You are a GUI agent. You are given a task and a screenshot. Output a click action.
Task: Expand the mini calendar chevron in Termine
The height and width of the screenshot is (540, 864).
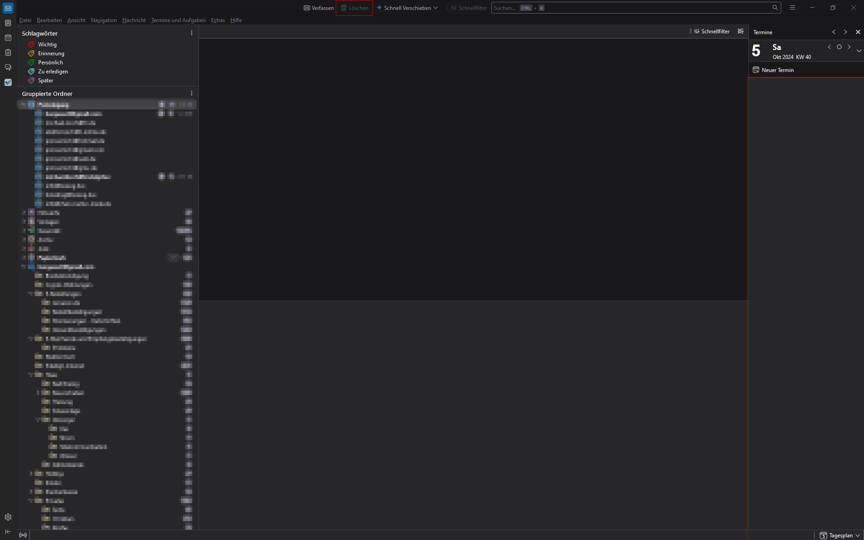(859, 51)
